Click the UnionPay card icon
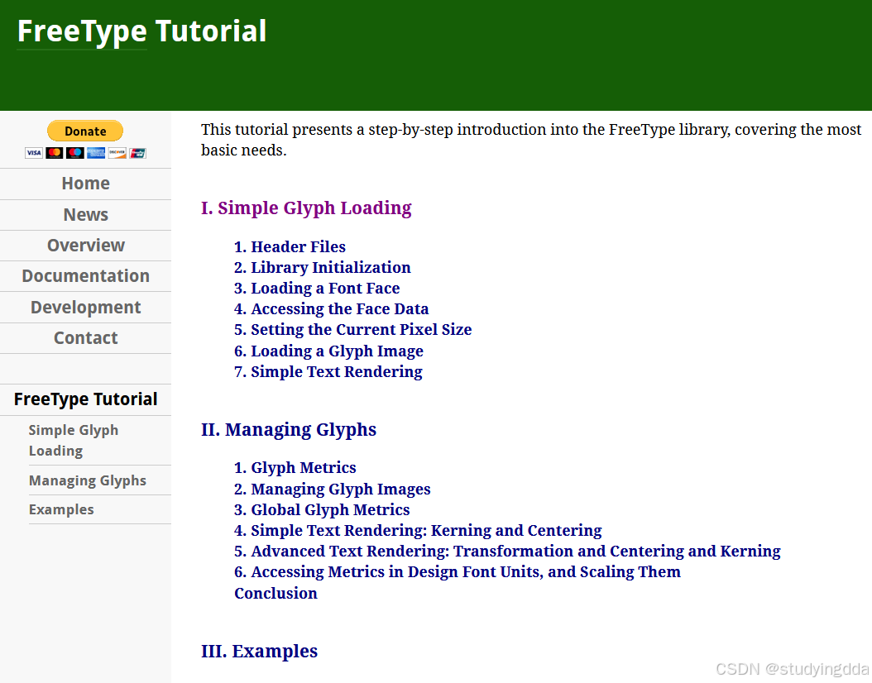 point(137,153)
